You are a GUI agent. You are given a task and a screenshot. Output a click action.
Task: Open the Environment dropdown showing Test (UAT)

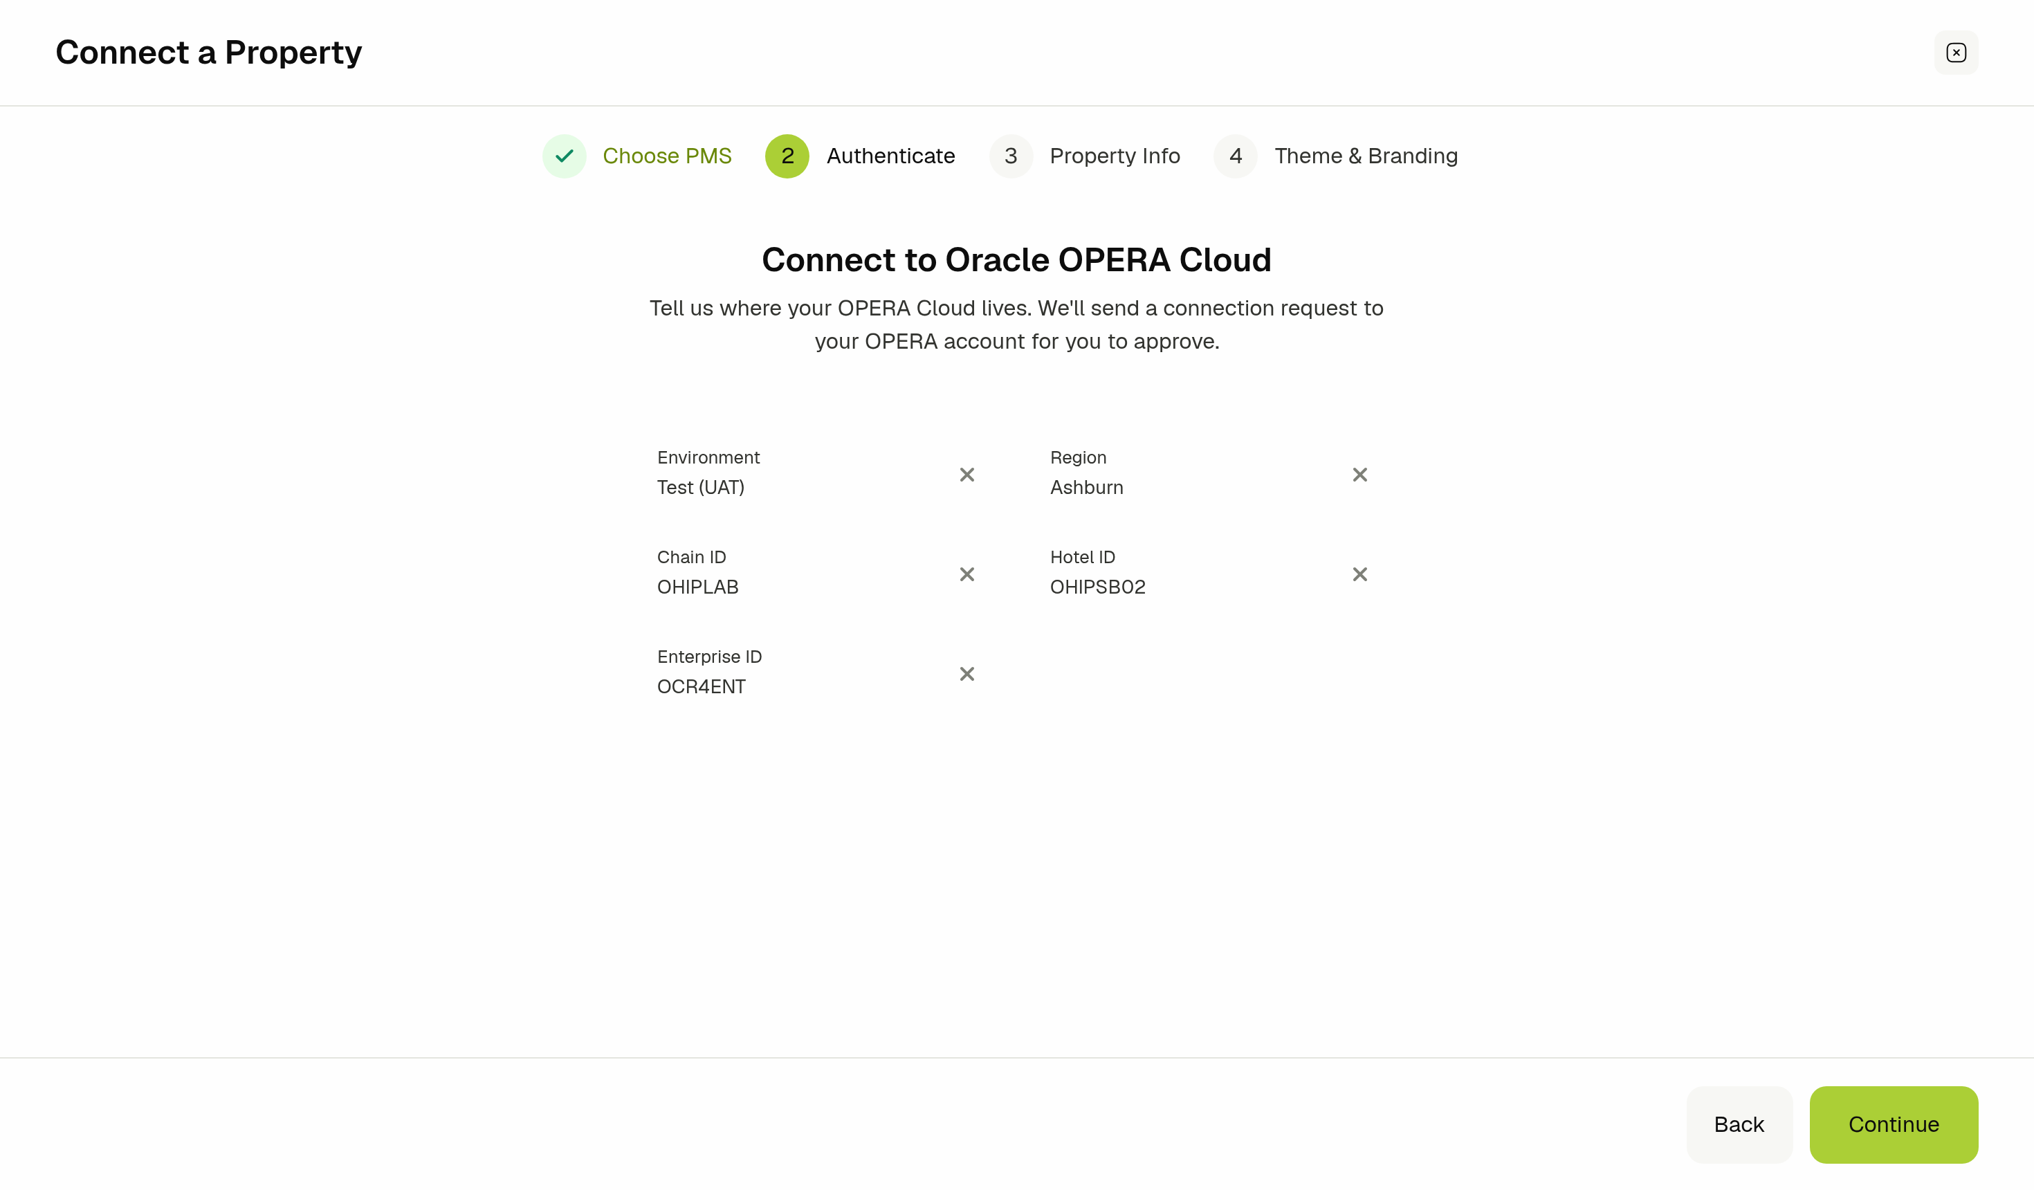click(820, 474)
